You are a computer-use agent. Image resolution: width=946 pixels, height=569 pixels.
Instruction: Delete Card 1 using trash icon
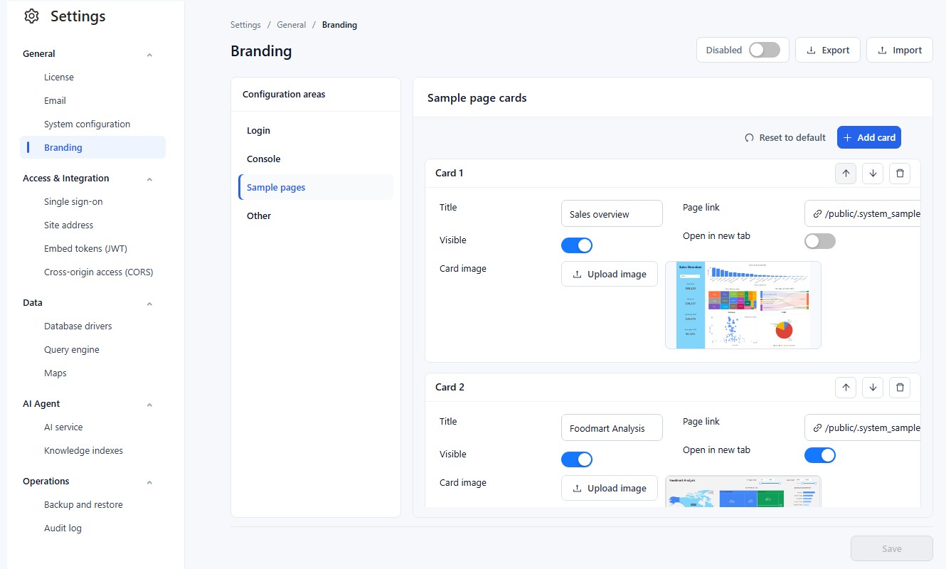tap(900, 173)
